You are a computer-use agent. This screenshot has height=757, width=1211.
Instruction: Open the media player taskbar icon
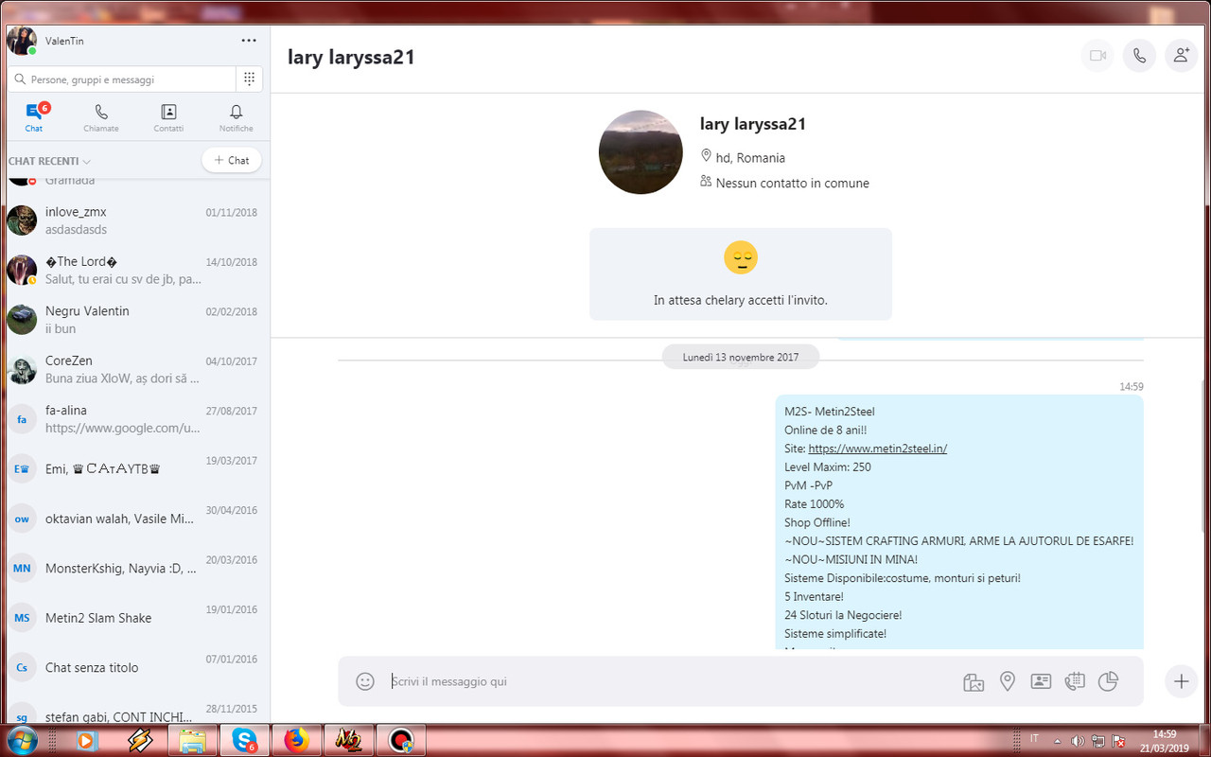[87, 740]
